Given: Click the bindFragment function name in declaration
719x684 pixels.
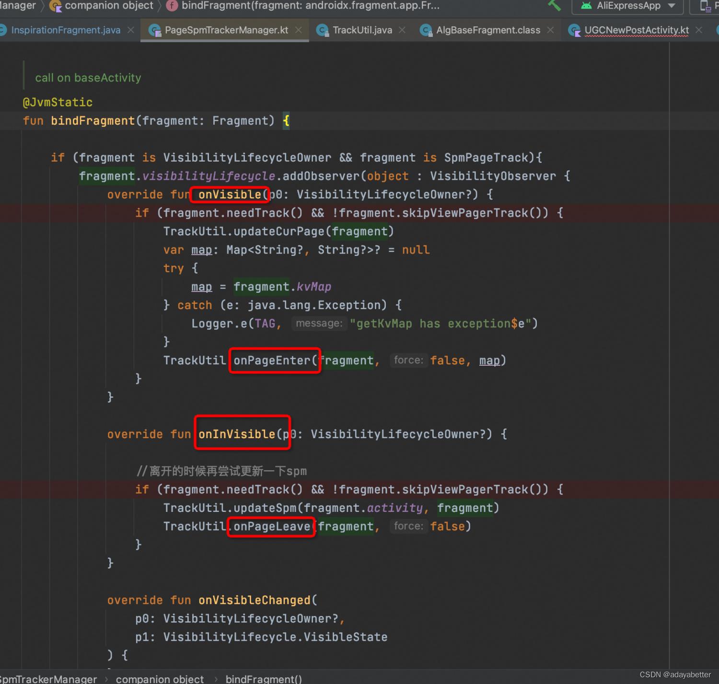Looking at the screenshot, I should tap(93, 121).
